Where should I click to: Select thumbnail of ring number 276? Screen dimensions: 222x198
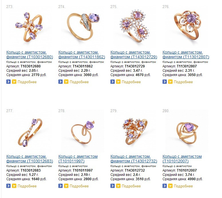(187, 27)
